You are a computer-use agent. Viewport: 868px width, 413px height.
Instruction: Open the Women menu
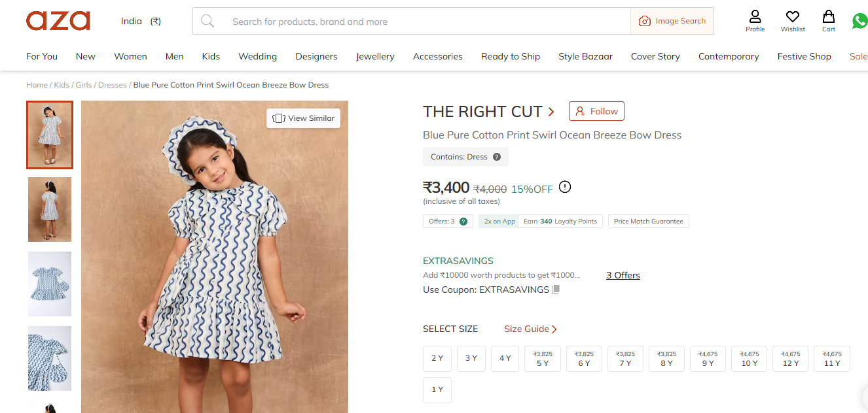click(x=130, y=56)
